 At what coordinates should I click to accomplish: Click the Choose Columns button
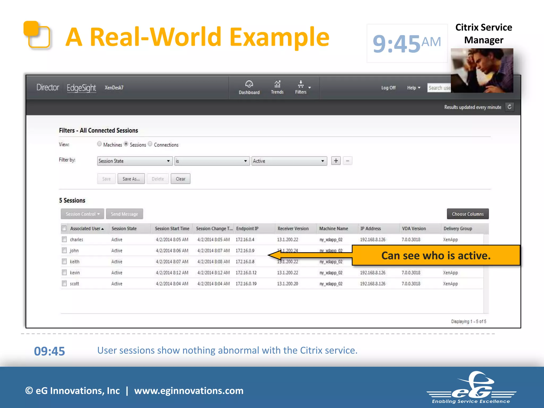click(468, 214)
